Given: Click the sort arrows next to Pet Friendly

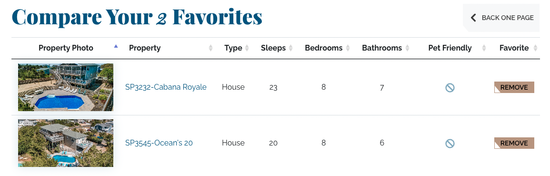Looking at the screenshot, I should click(484, 48).
